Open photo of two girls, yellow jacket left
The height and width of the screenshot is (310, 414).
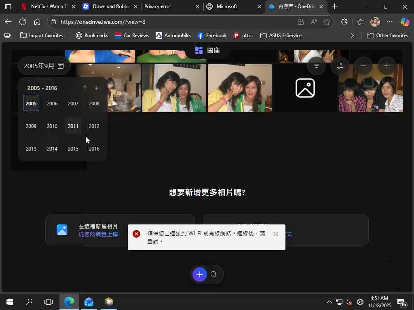(x=174, y=88)
